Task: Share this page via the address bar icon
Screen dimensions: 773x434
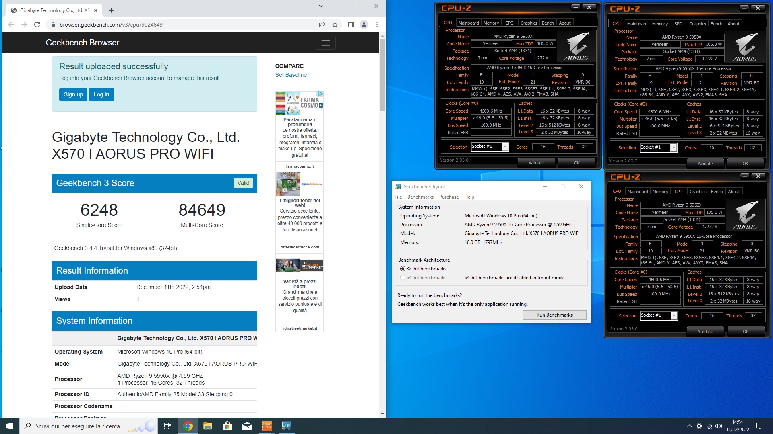Action: 322,25
